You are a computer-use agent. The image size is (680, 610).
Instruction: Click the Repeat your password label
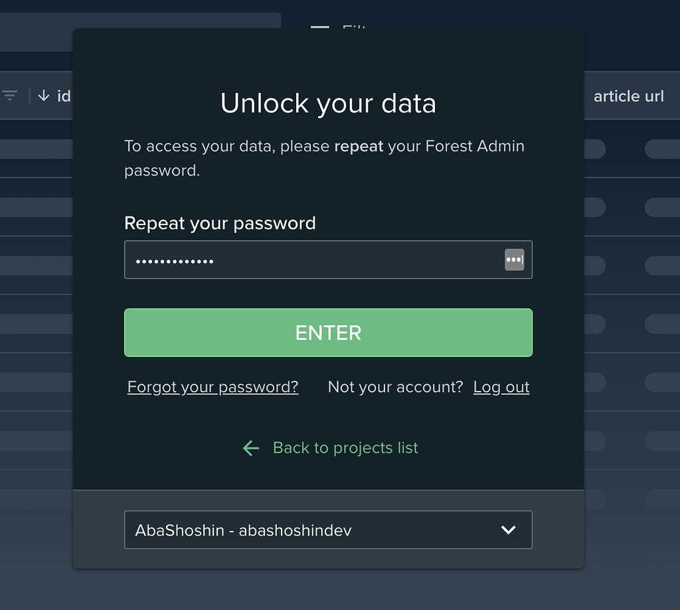point(220,223)
